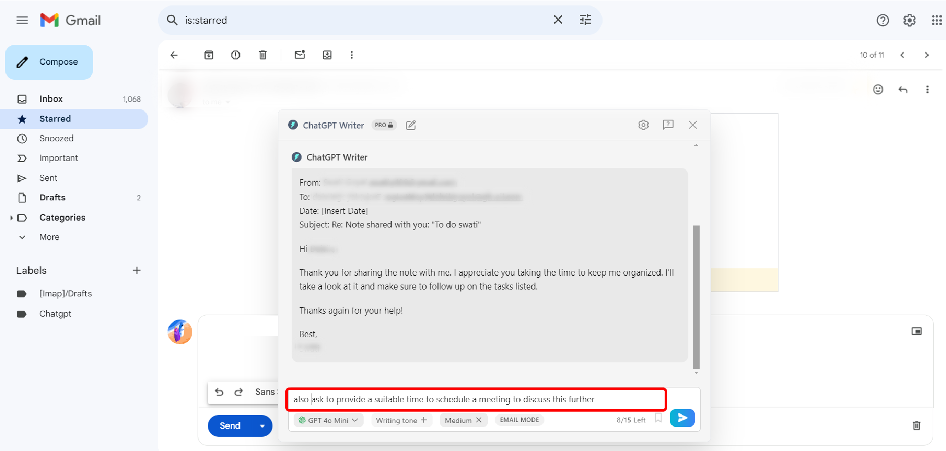The image size is (946, 451).
Task: Redo edit in reply
Action: [x=238, y=392]
